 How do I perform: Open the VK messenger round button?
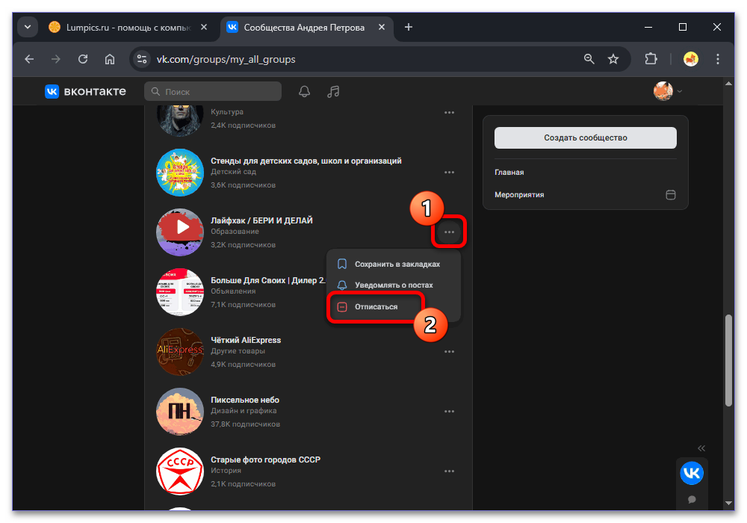coord(692,473)
